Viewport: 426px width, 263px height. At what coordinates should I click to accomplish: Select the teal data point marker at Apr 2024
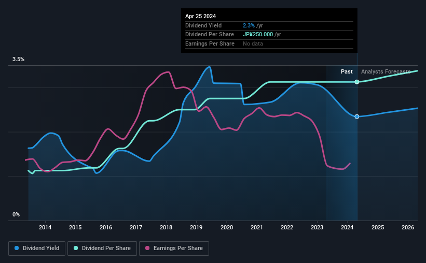357,82
